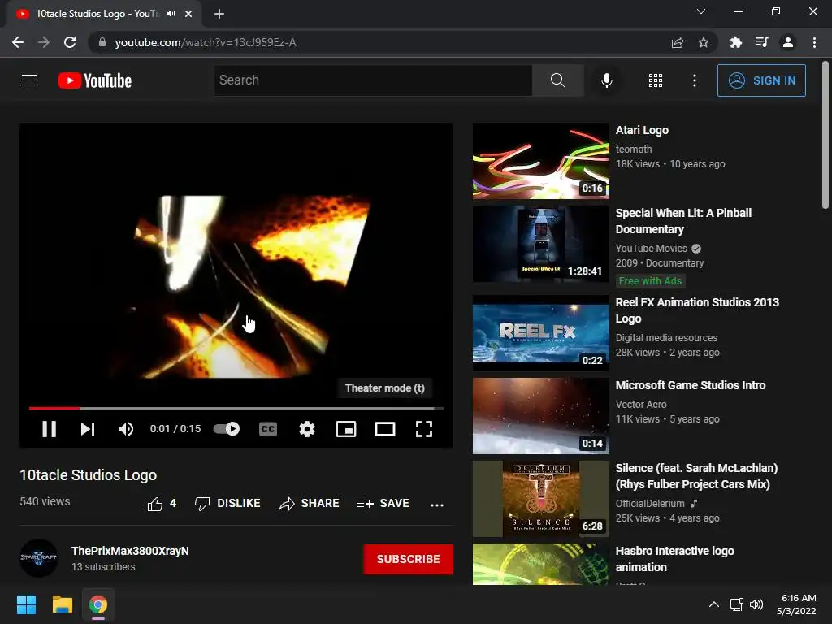This screenshot has height=624, width=832.
Task: Focus the YouTube search field
Action: point(373,80)
